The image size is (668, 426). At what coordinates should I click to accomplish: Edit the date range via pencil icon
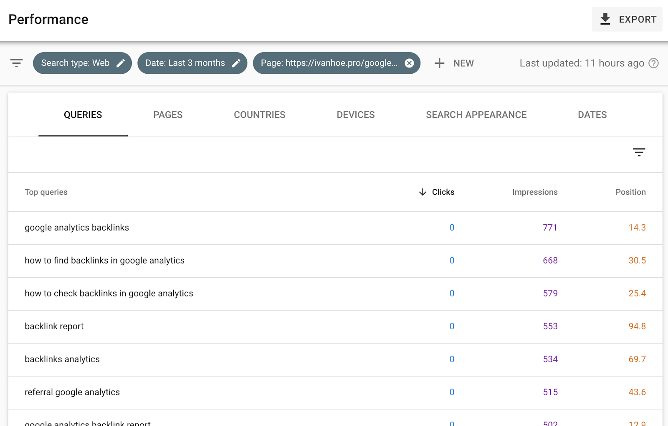click(x=237, y=63)
